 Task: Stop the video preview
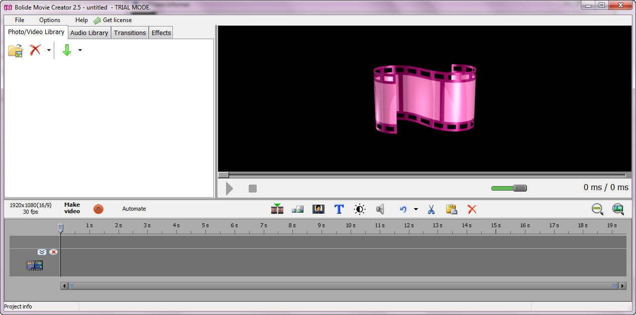pos(253,189)
